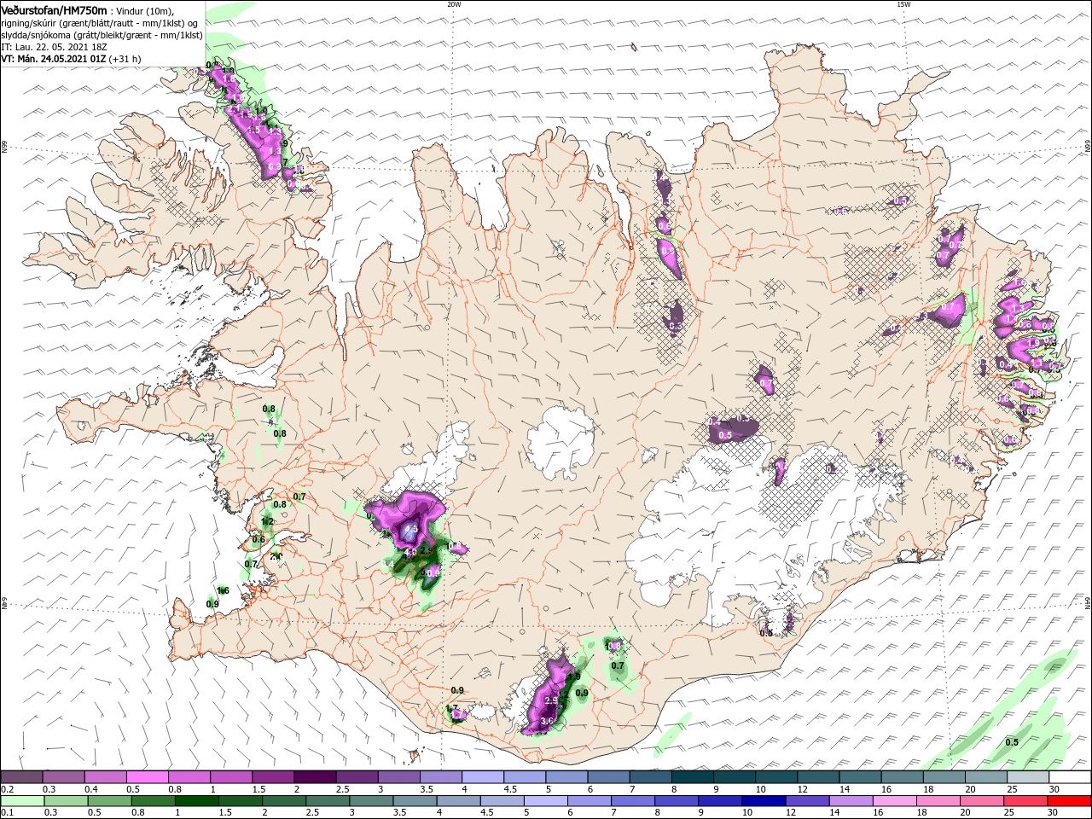Click the "rigning/skúrir" legend description line
Image resolution: width=1092 pixels, height=819 pixels.
(99, 23)
